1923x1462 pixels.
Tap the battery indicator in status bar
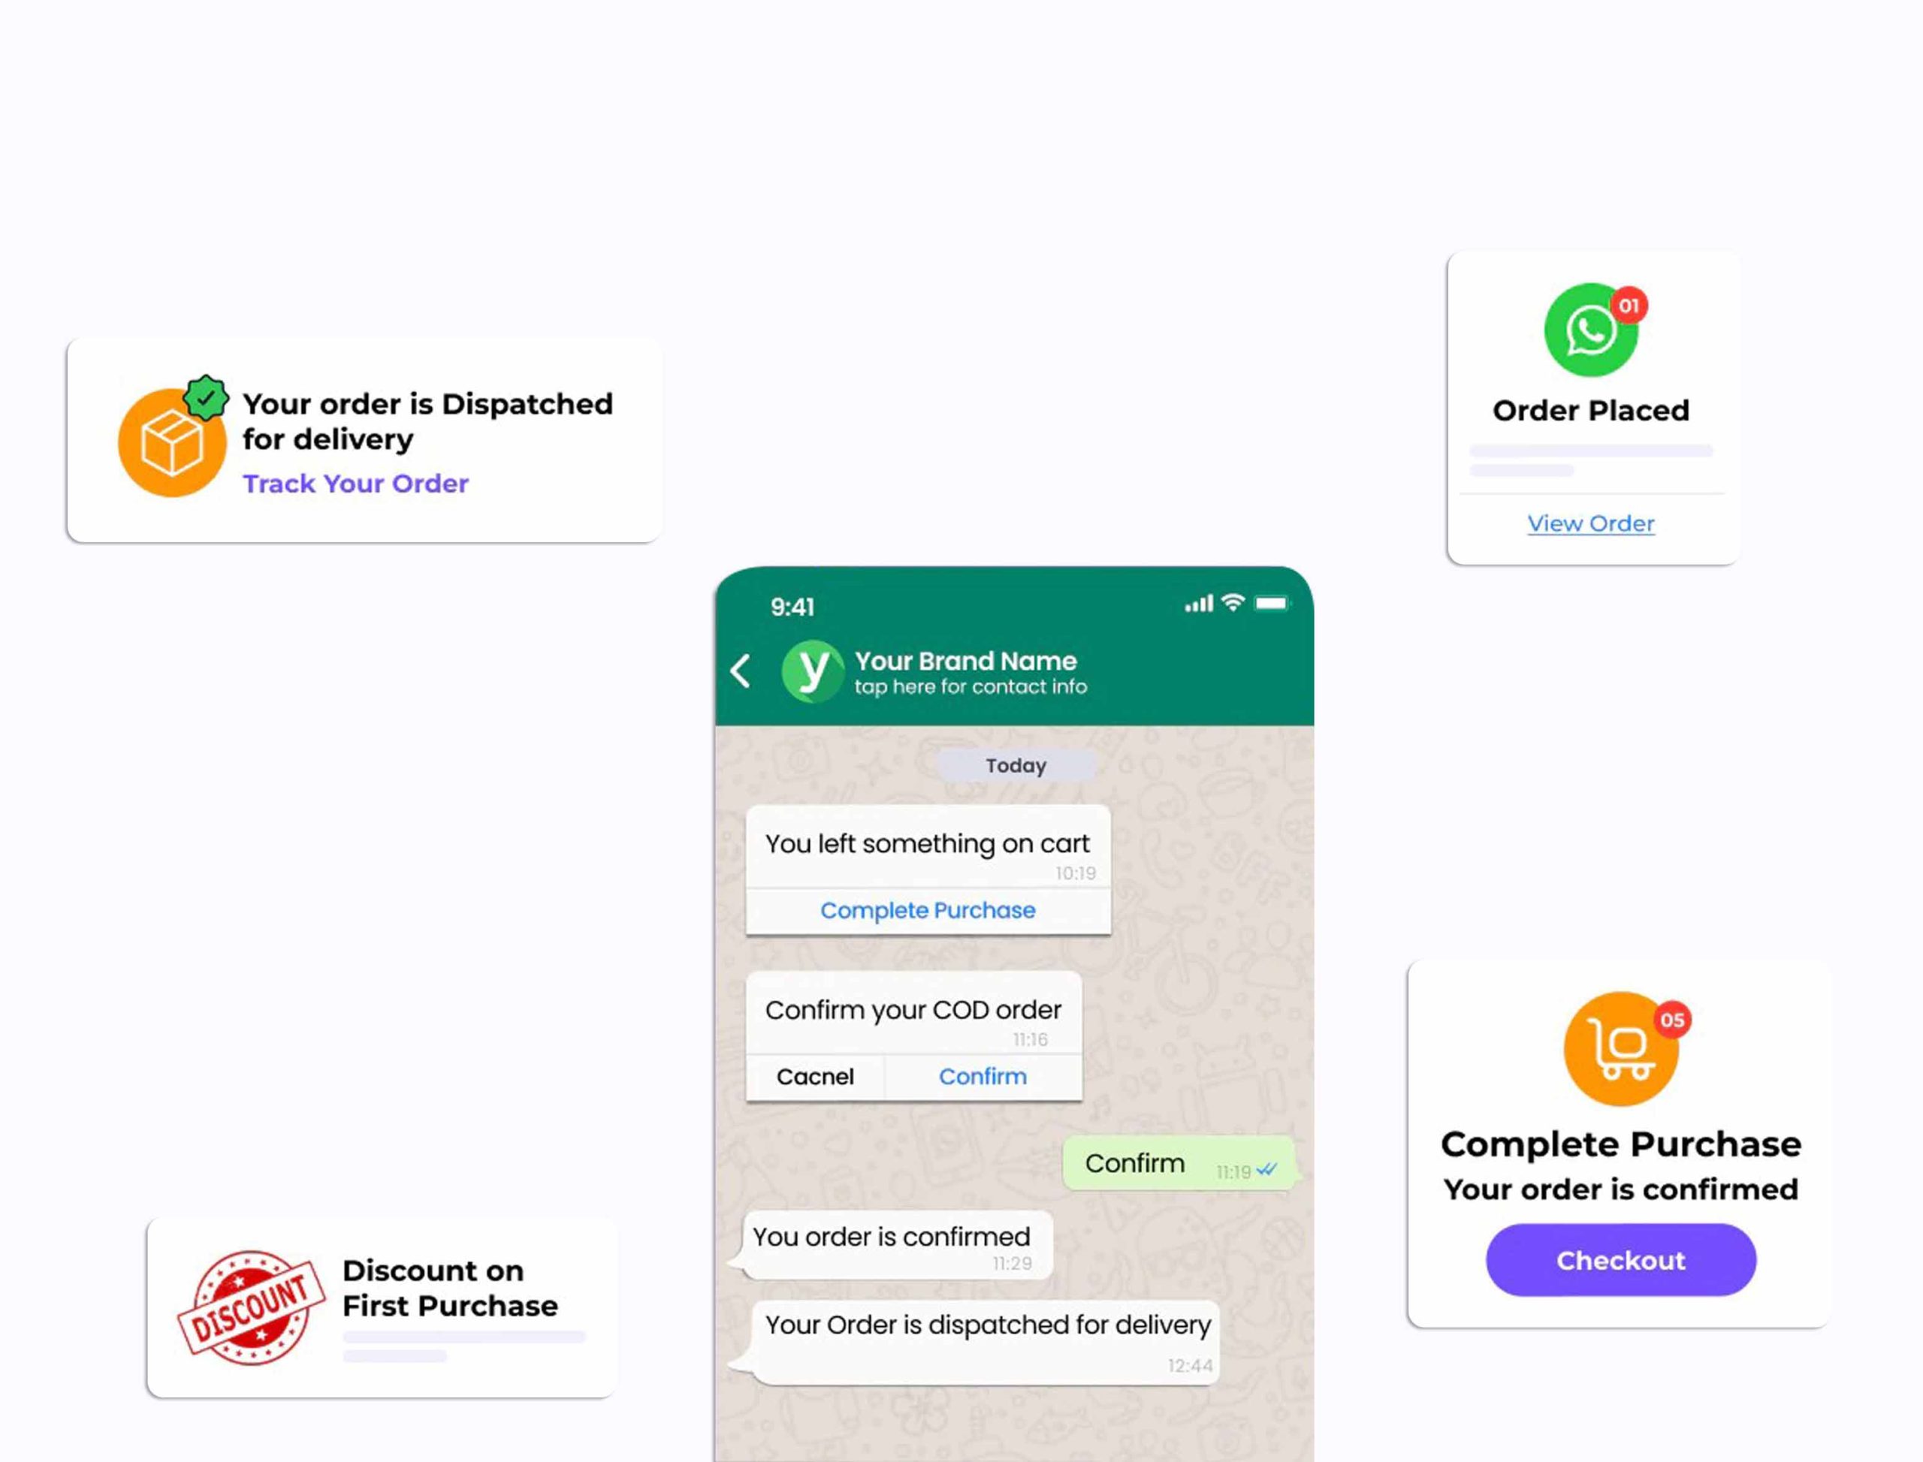pyautogui.click(x=1272, y=603)
